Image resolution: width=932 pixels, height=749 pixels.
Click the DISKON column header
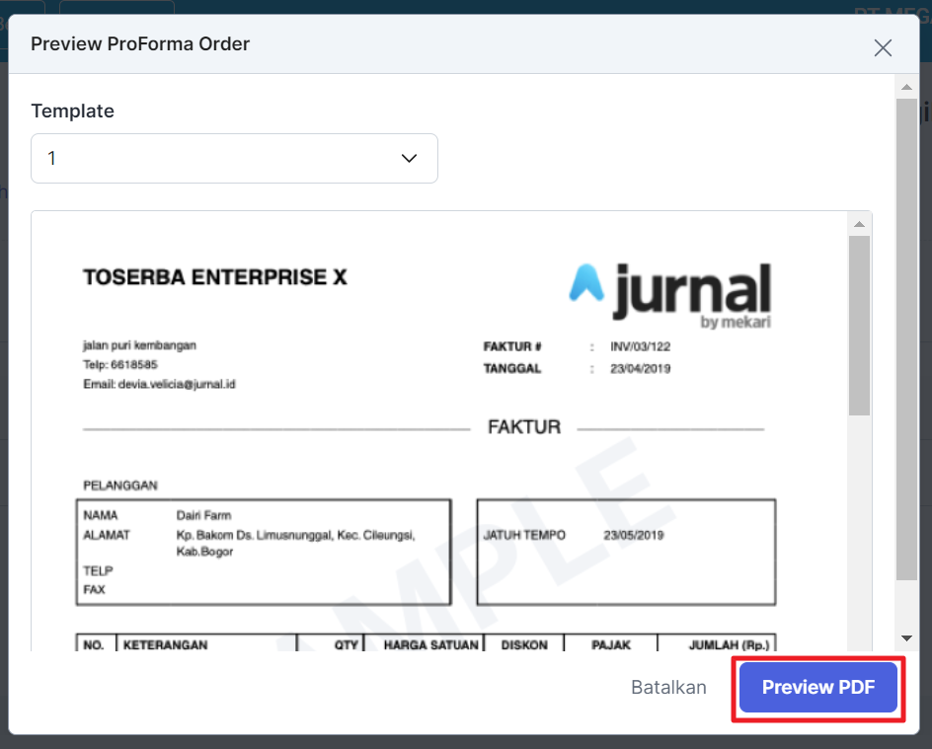[524, 645]
